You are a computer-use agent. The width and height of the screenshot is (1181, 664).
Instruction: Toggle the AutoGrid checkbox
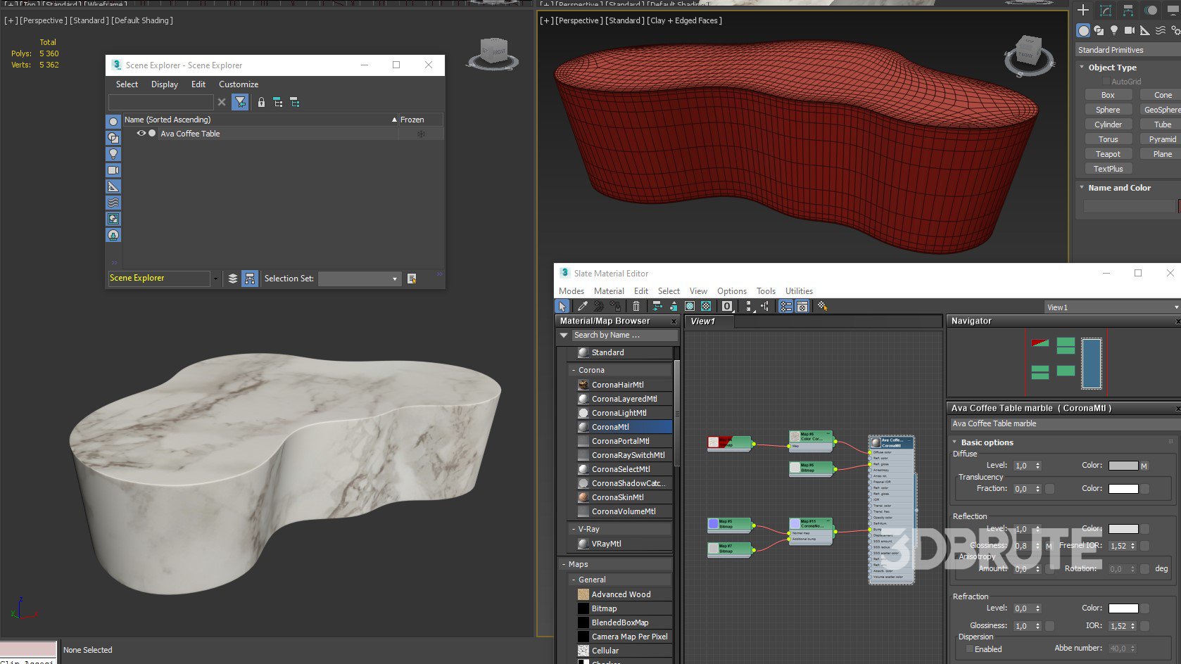pos(1106,82)
